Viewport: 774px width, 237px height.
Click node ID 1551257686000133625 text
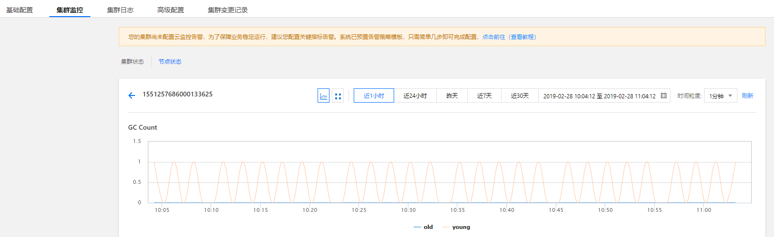click(177, 94)
